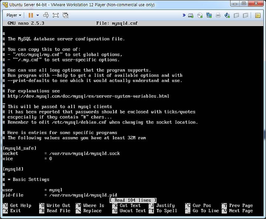Click the '~/.my.cnf' user-specific options line
This screenshot has width=266, height=219.
click(61, 60)
